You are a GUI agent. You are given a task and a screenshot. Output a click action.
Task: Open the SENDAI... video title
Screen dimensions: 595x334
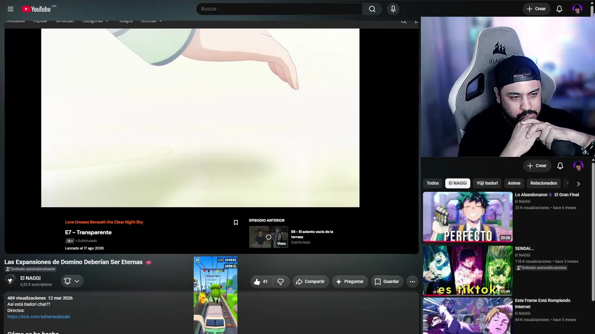click(524, 249)
